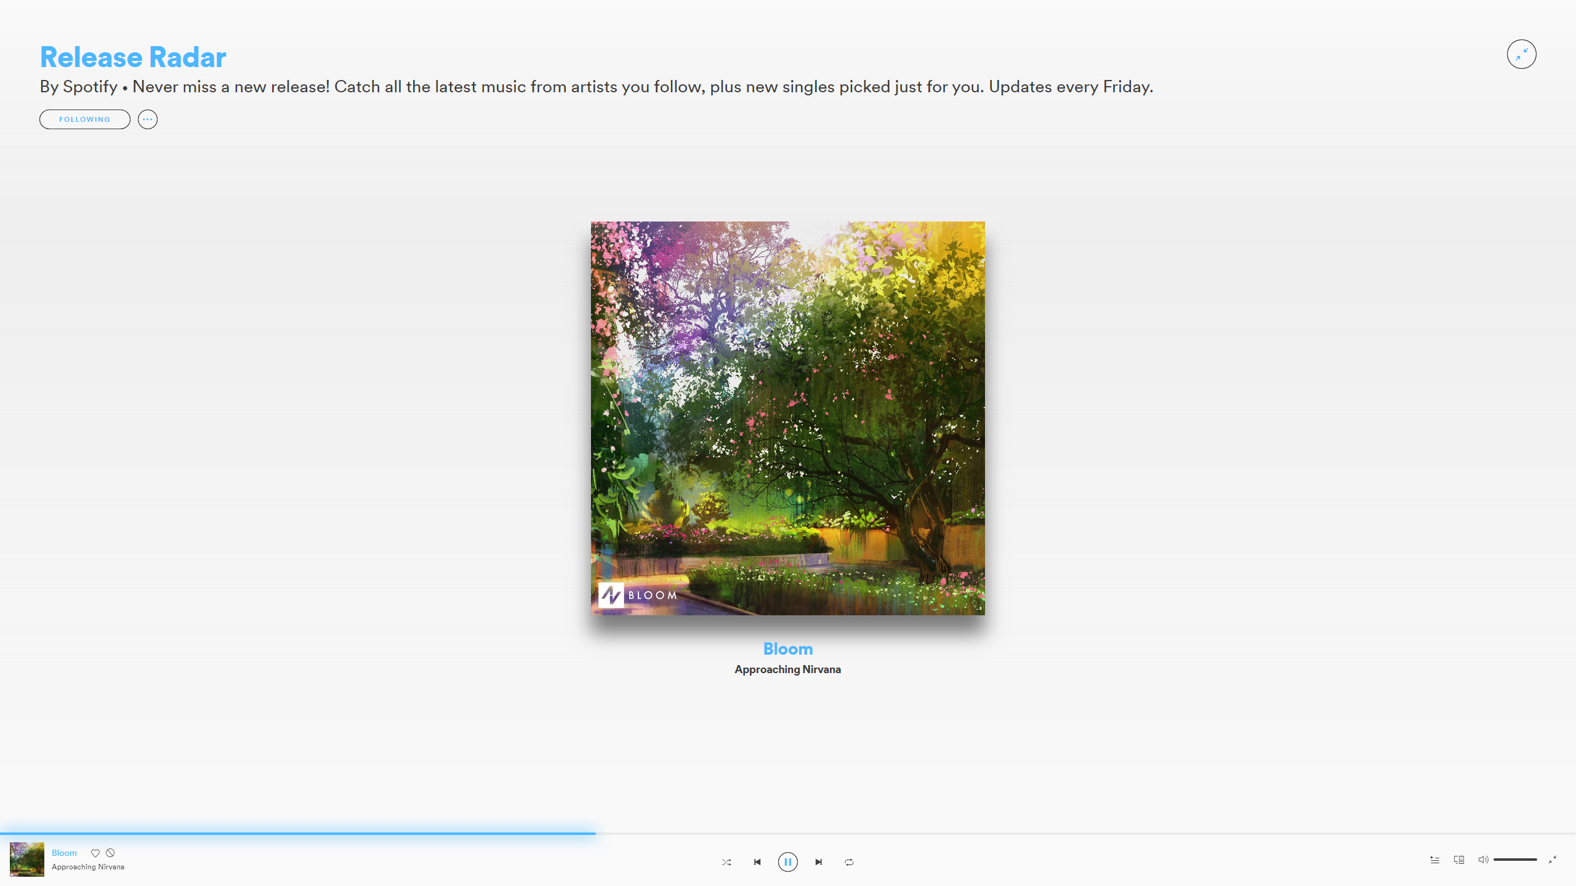Open the Release Radar playlist title
The height and width of the screenshot is (886, 1576).
[133, 57]
